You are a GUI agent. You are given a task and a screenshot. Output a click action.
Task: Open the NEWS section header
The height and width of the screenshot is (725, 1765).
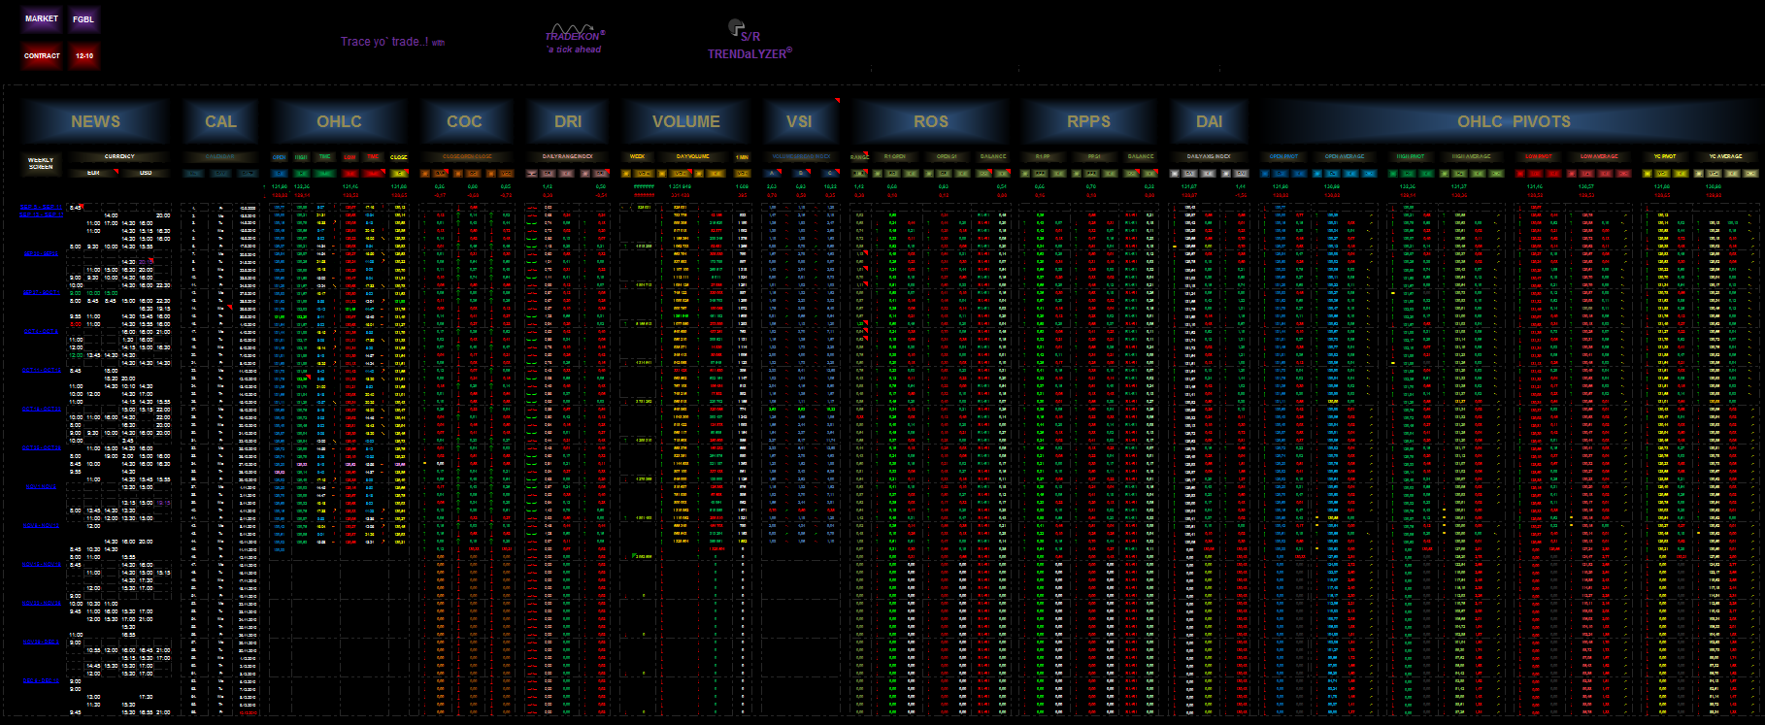coord(95,121)
